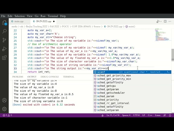The width and height of the screenshot is (174, 131).
Task: Open the Source Control view icon
Action: (x=4, y=40)
